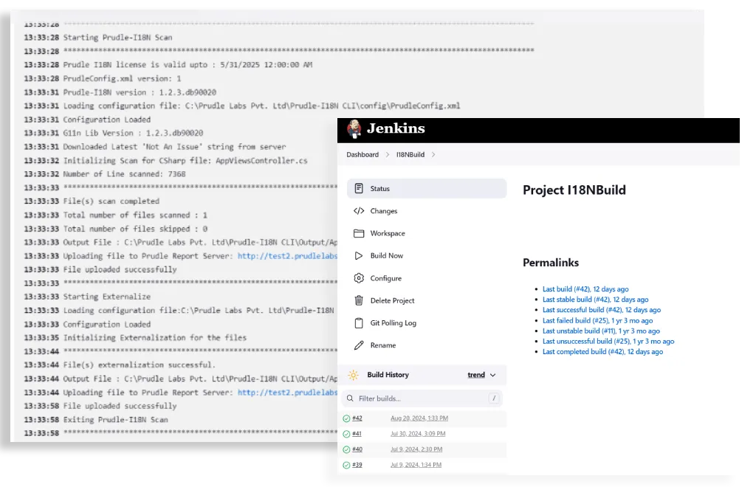Viewport: 756px width, 487px height.
Task: Click the 'G11n Lib Version : 1.2.3.db90020' log line
Action: coord(133,133)
